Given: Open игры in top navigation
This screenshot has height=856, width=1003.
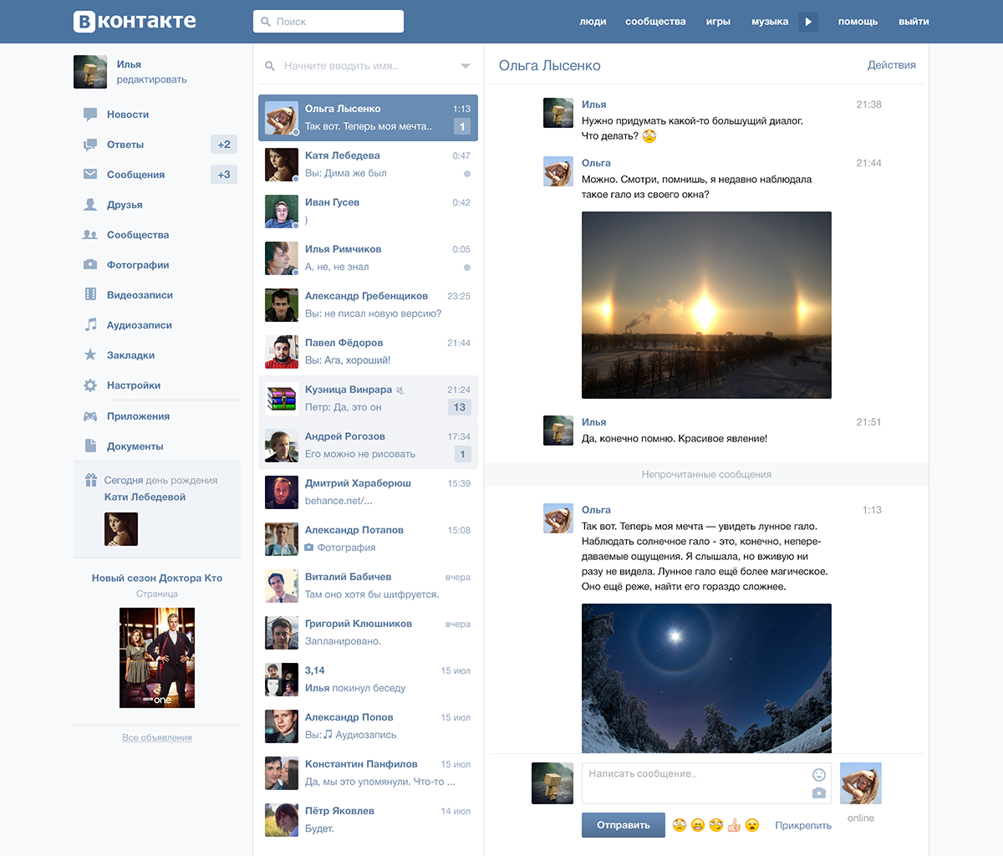Looking at the screenshot, I should point(718,22).
